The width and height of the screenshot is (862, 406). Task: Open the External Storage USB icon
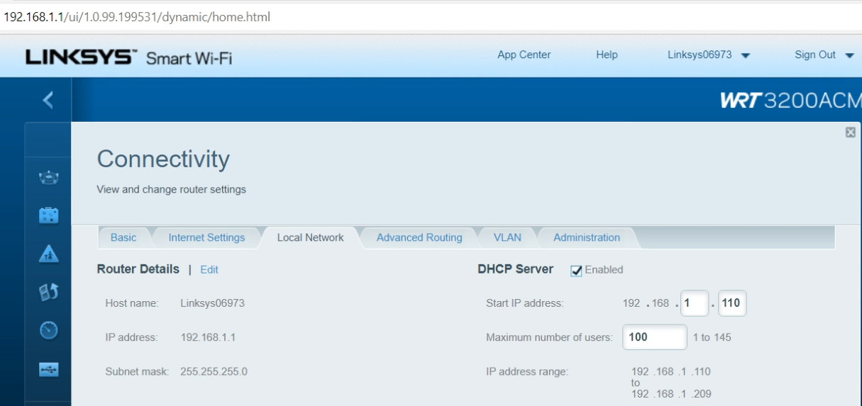pyautogui.click(x=48, y=369)
